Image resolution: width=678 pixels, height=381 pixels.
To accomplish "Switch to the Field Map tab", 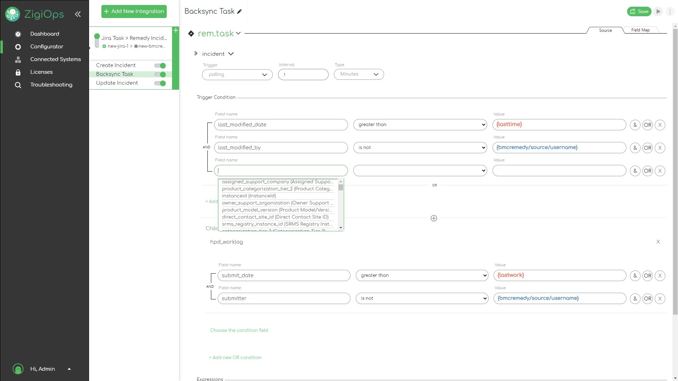I will 640,30.
